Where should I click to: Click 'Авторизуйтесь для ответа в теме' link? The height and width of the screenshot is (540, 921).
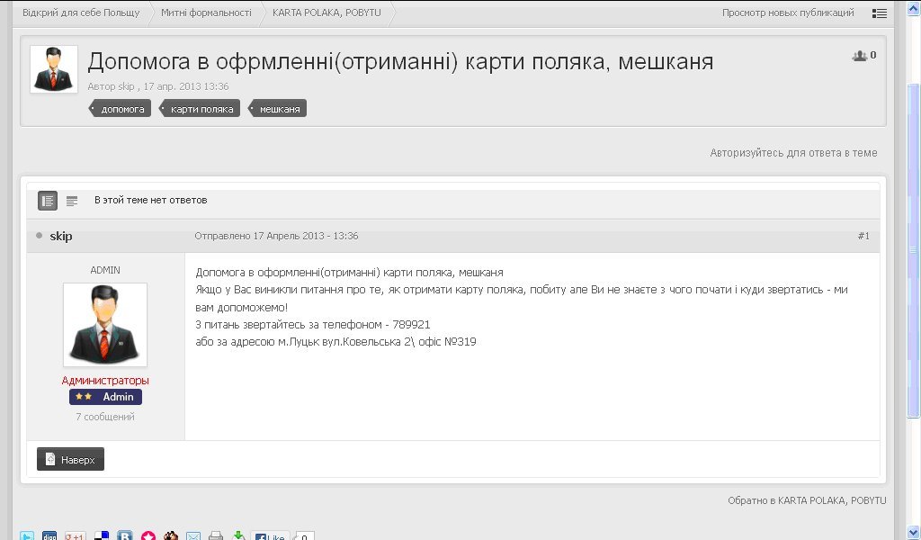(793, 153)
